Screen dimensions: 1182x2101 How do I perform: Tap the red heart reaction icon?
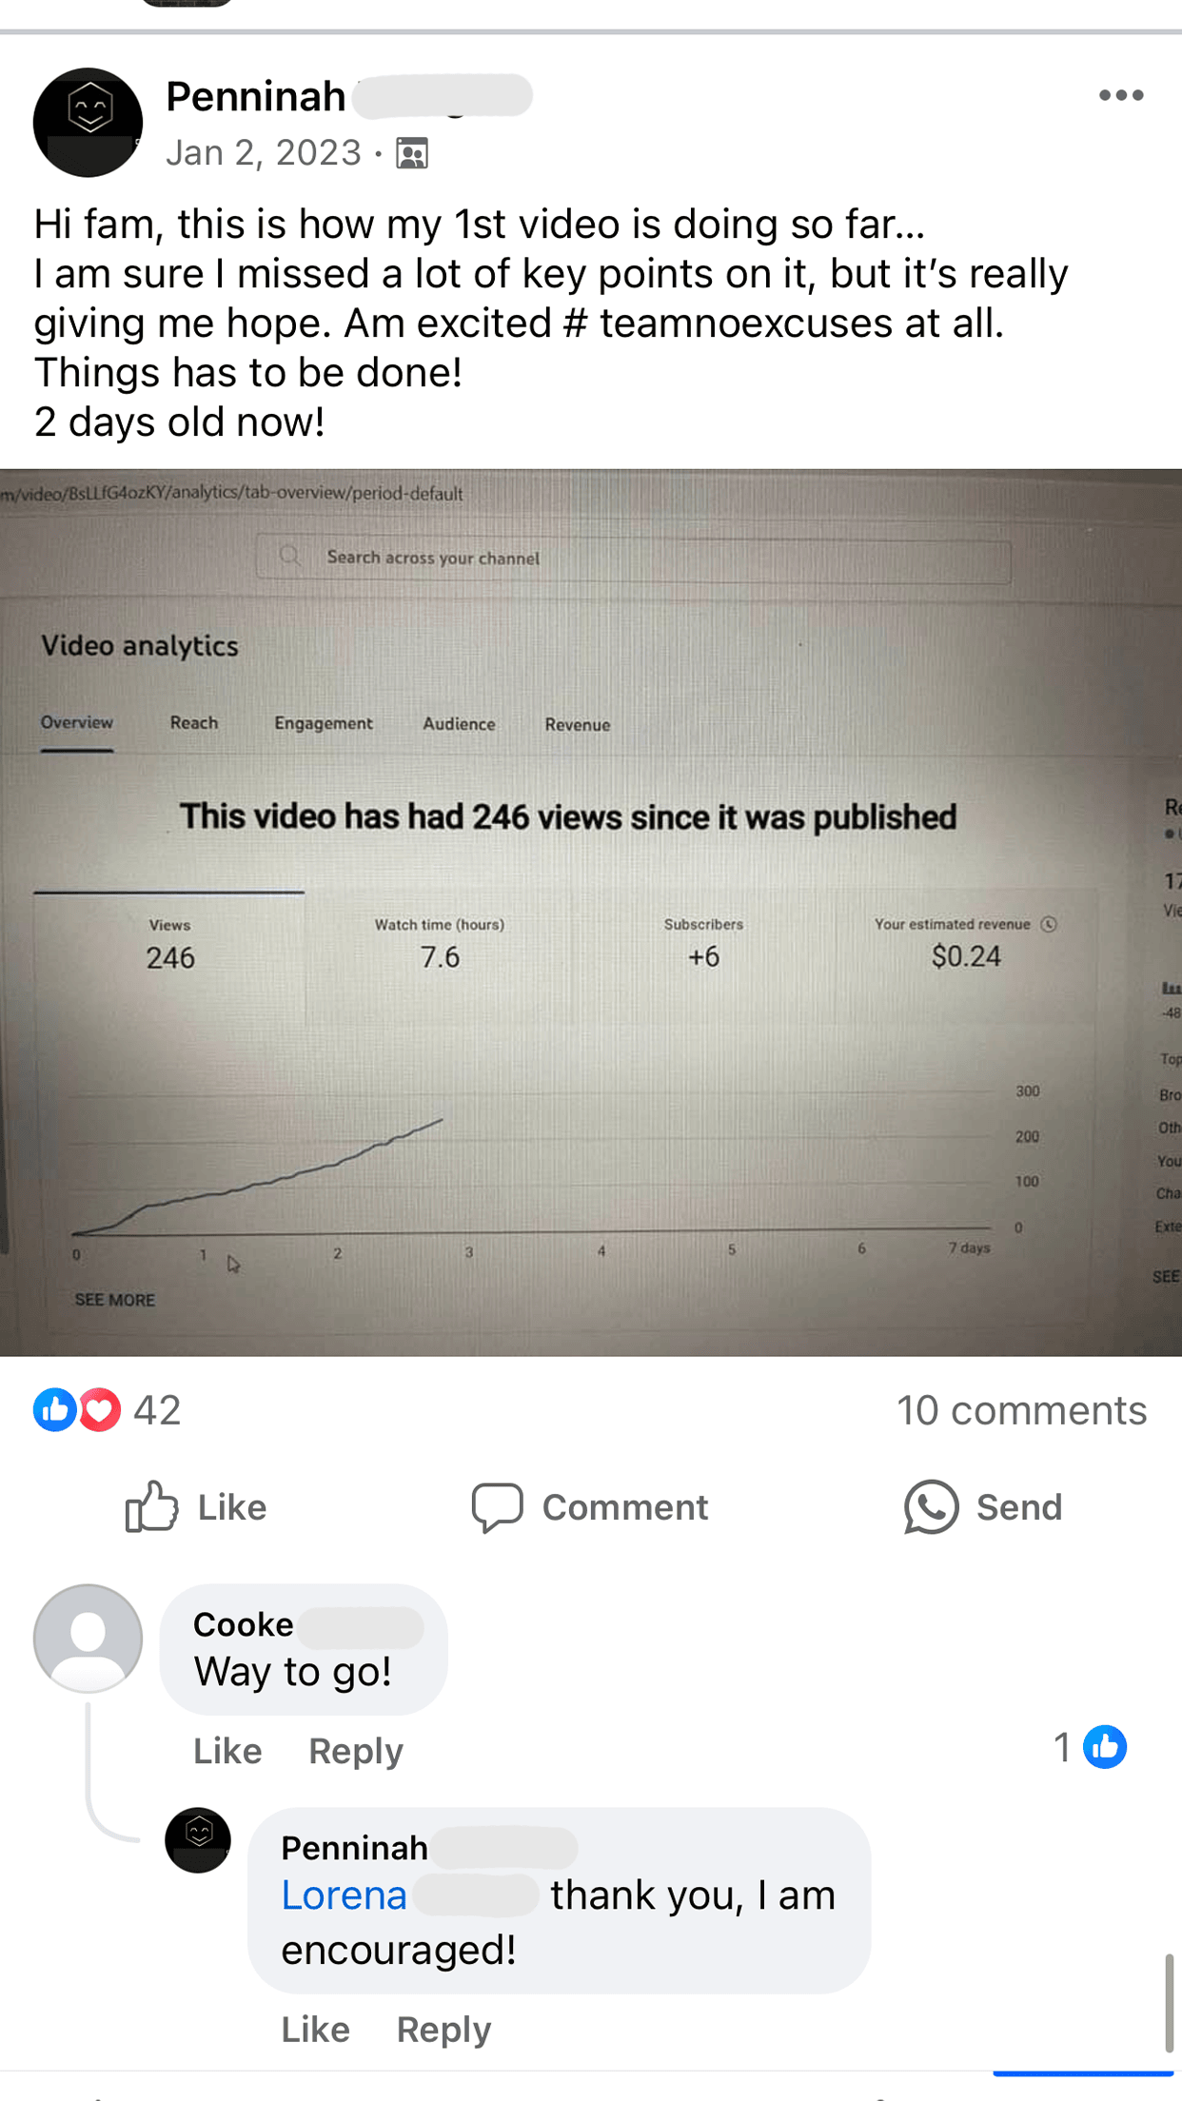[x=100, y=1410]
